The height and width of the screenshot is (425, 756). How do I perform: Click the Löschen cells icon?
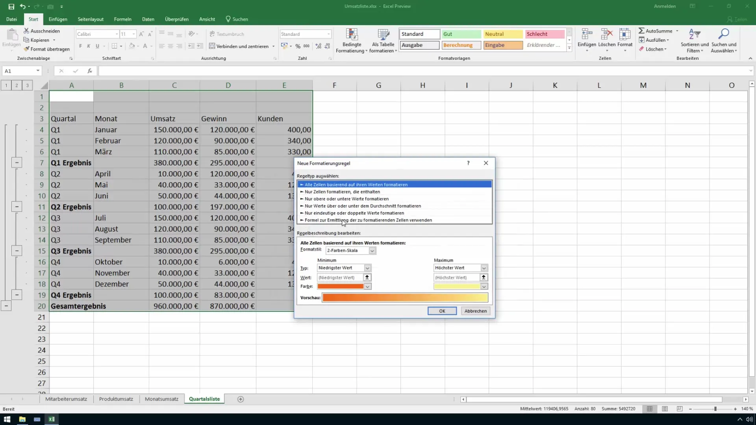pyautogui.click(x=607, y=35)
